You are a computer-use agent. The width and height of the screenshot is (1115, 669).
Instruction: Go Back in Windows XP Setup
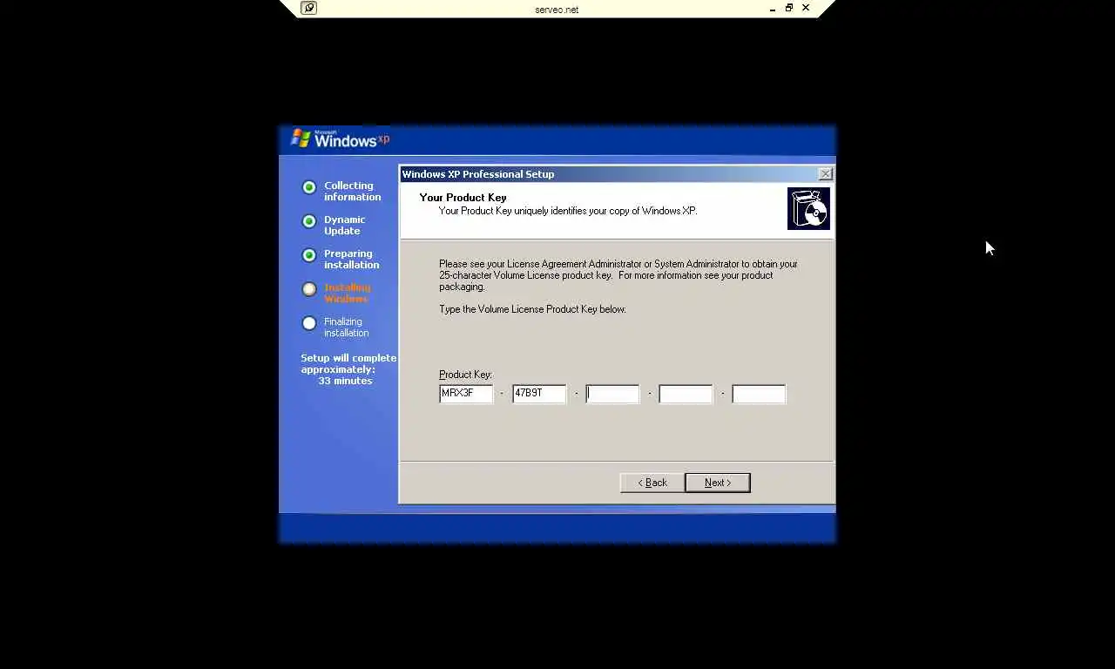click(652, 483)
